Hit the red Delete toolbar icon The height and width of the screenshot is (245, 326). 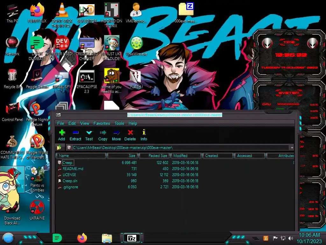[130, 135]
